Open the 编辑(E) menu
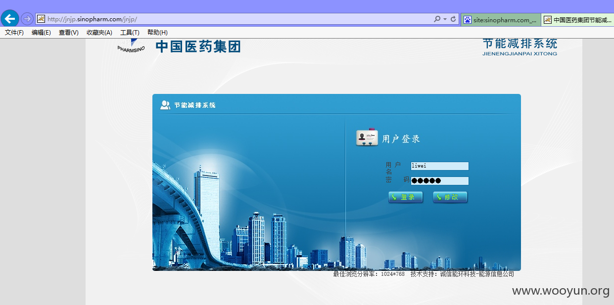 pos(41,33)
